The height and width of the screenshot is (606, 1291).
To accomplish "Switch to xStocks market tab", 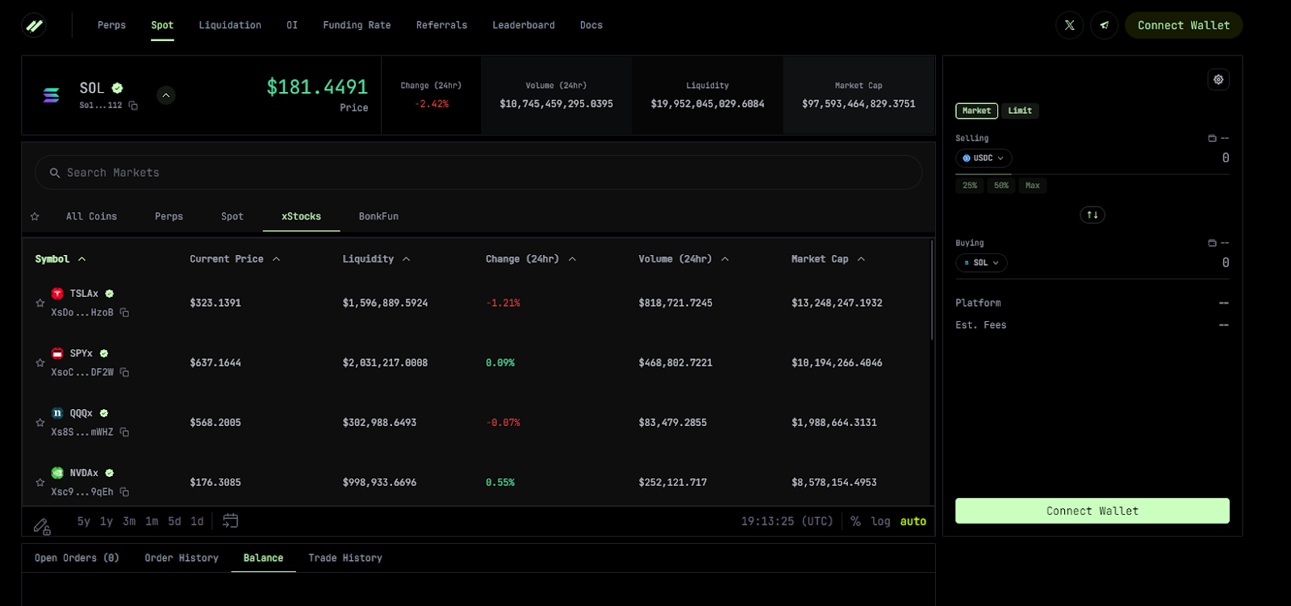I will tap(301, 216).
